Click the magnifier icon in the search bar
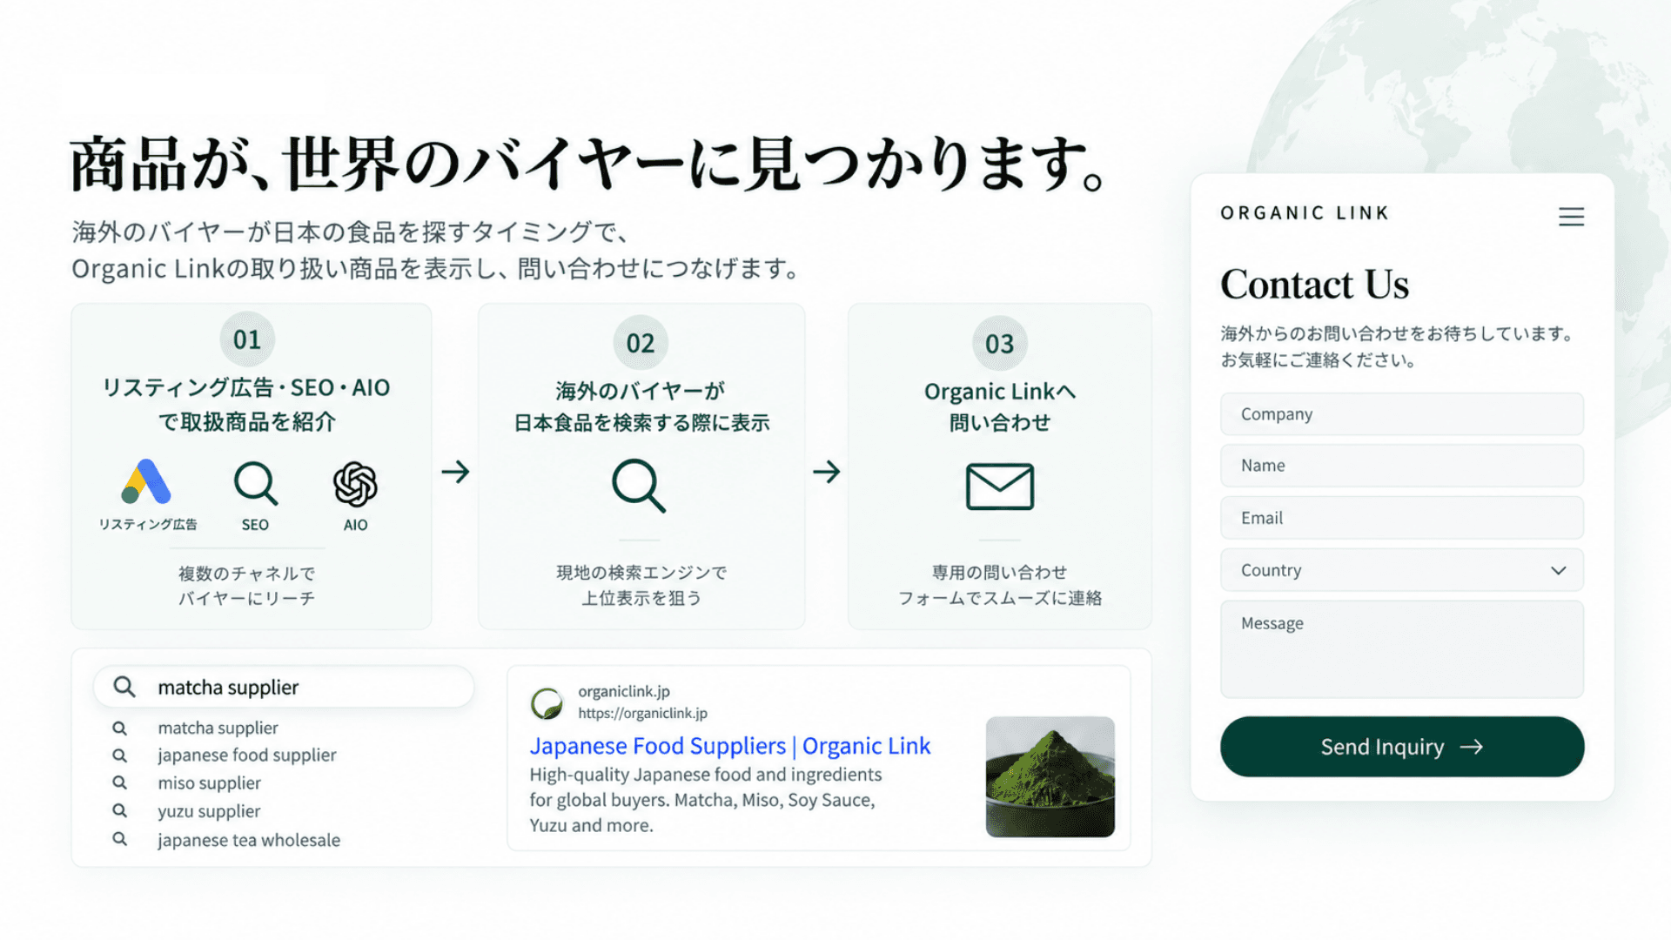Screen dimensions: 1671x940 tap(124, 687)
